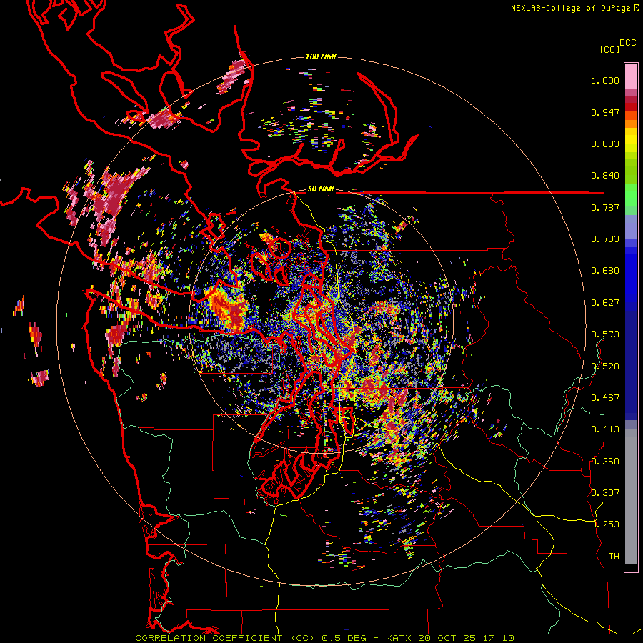Click the 0.787 value on the color scale

pos(605,207)
